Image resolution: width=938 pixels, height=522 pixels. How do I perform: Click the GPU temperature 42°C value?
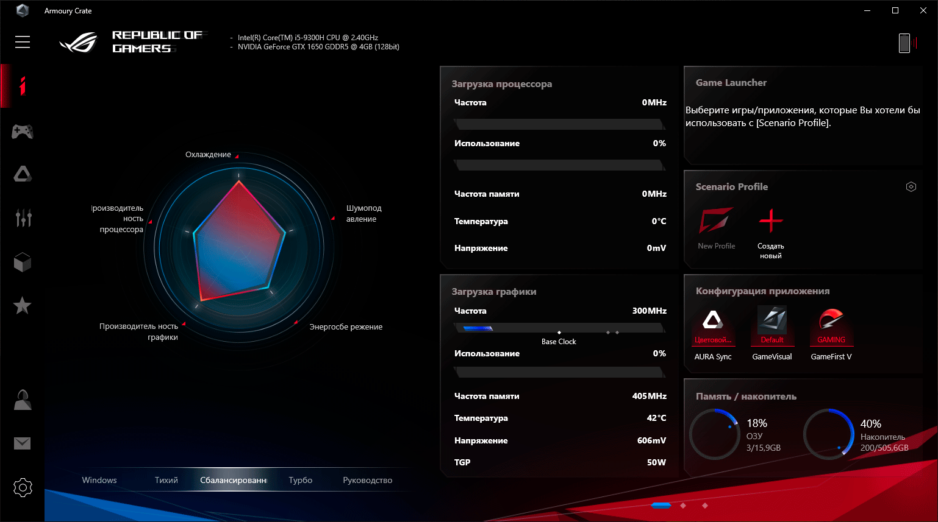[x=656, y=418]
